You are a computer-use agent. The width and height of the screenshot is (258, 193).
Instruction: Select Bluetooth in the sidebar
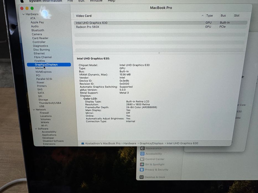point(38,30)
